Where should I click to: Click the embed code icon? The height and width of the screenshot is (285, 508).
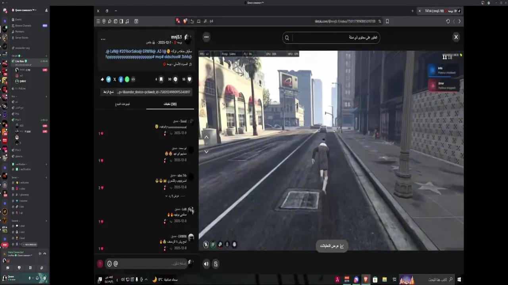click(x=133, y=80)
